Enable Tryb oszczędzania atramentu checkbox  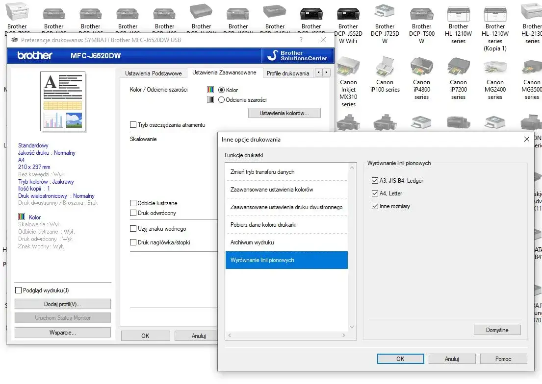pos(133,125)
